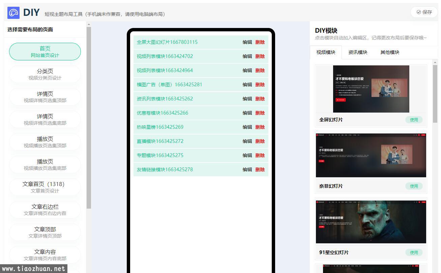
Task: Click the module panel scrollbar up arrow
Action: [x=435, y=62]
